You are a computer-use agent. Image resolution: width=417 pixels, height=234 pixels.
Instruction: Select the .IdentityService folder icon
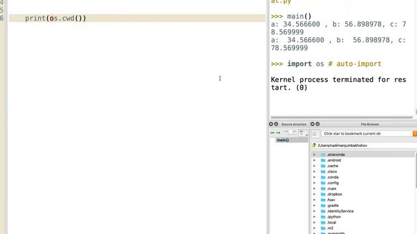tap(323, 211)
